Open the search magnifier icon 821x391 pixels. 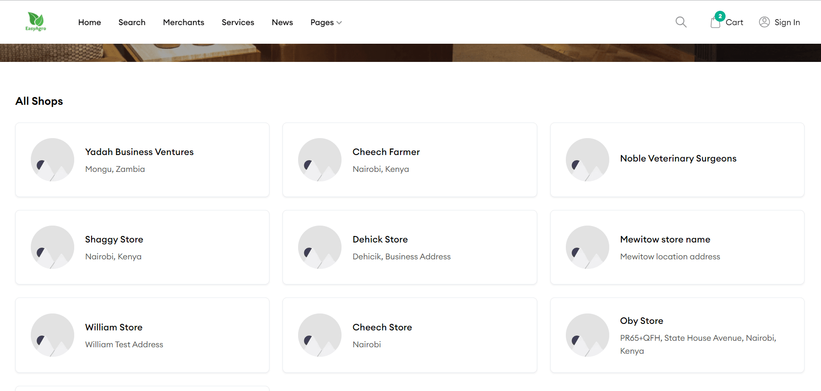click(681, 22)
